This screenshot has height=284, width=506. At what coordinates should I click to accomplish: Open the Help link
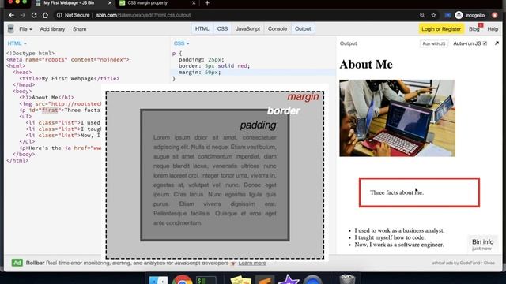(x=493, y=29)
